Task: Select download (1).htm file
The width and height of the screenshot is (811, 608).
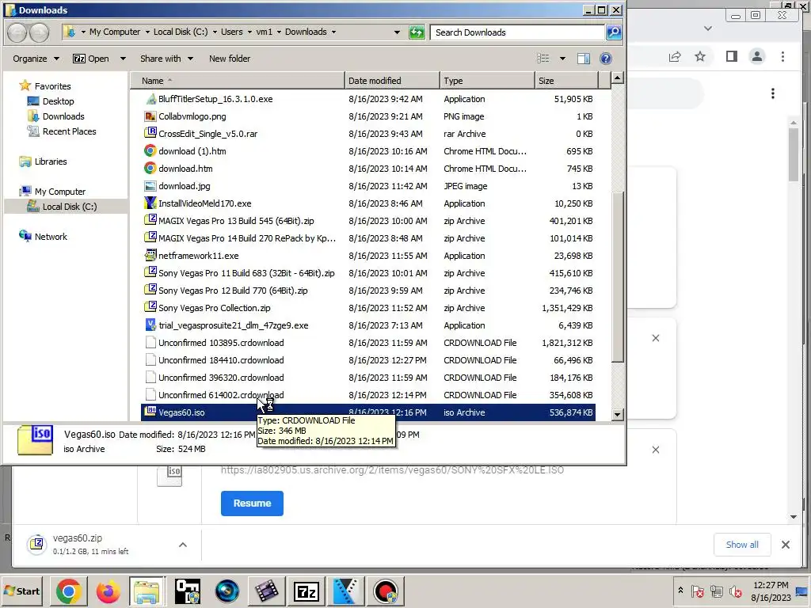Action: (192, 151)
